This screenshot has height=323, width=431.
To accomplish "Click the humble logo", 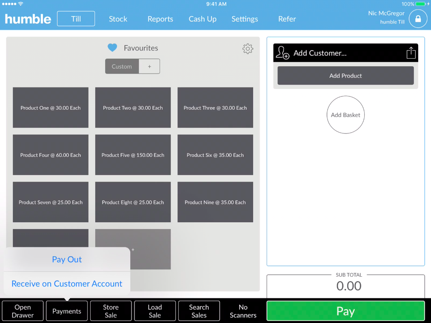I will click(x=28, y=19).
